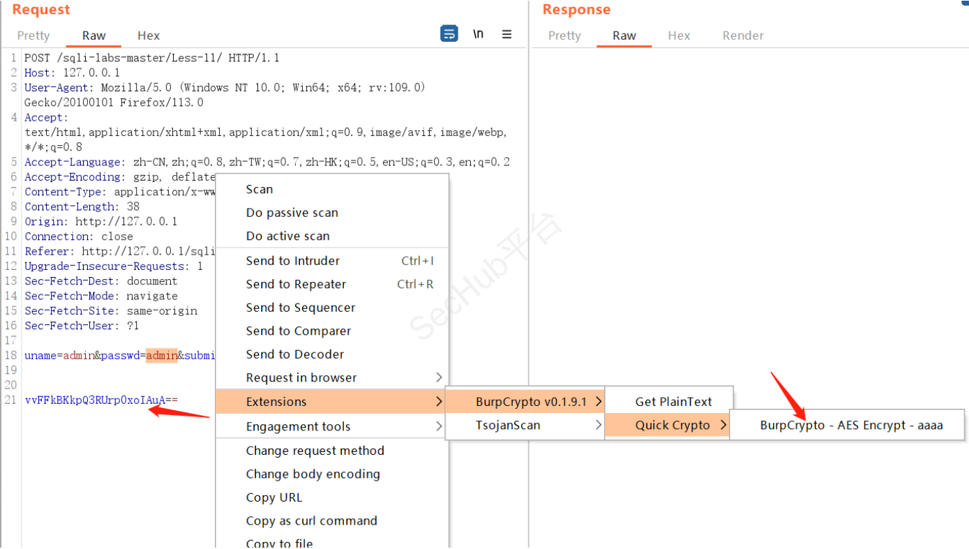The width and height of the screenshot is (969, 549).
Task: Switch to the Request Hex tab
Action: (149, 36)
